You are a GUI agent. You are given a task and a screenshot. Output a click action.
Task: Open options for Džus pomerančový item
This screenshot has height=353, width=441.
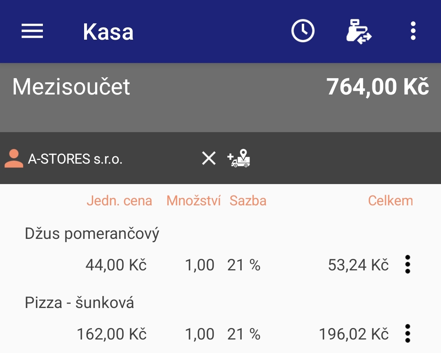pos(408,264)
